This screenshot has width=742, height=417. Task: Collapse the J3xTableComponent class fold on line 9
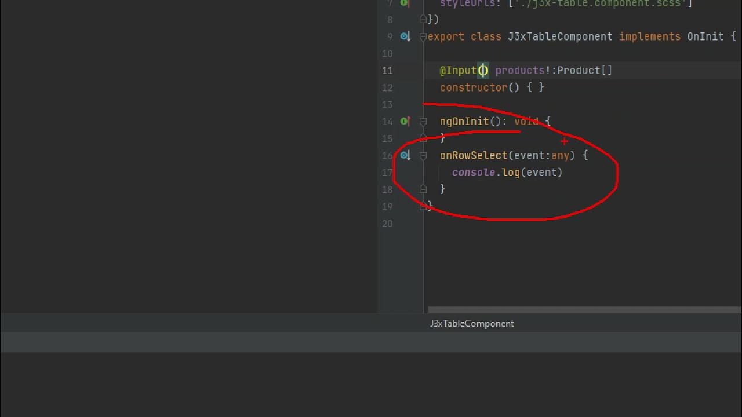pos(423,36)
